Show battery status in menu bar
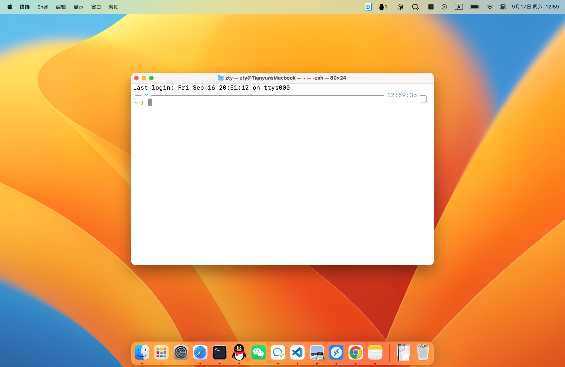 pos(475,7)
